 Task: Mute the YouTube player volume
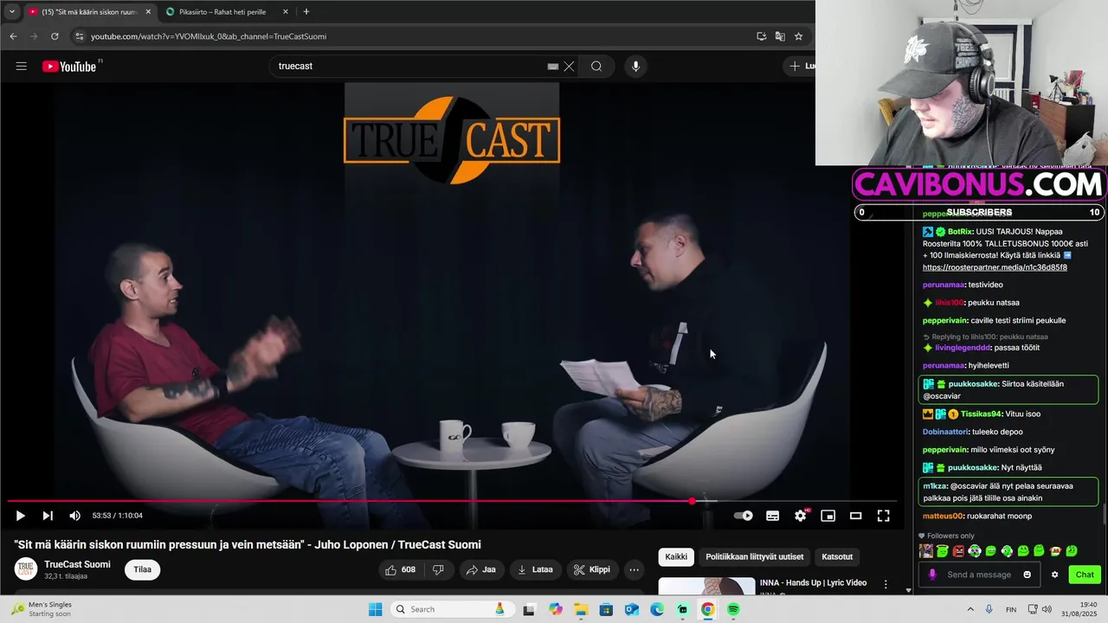pos(75,516)
